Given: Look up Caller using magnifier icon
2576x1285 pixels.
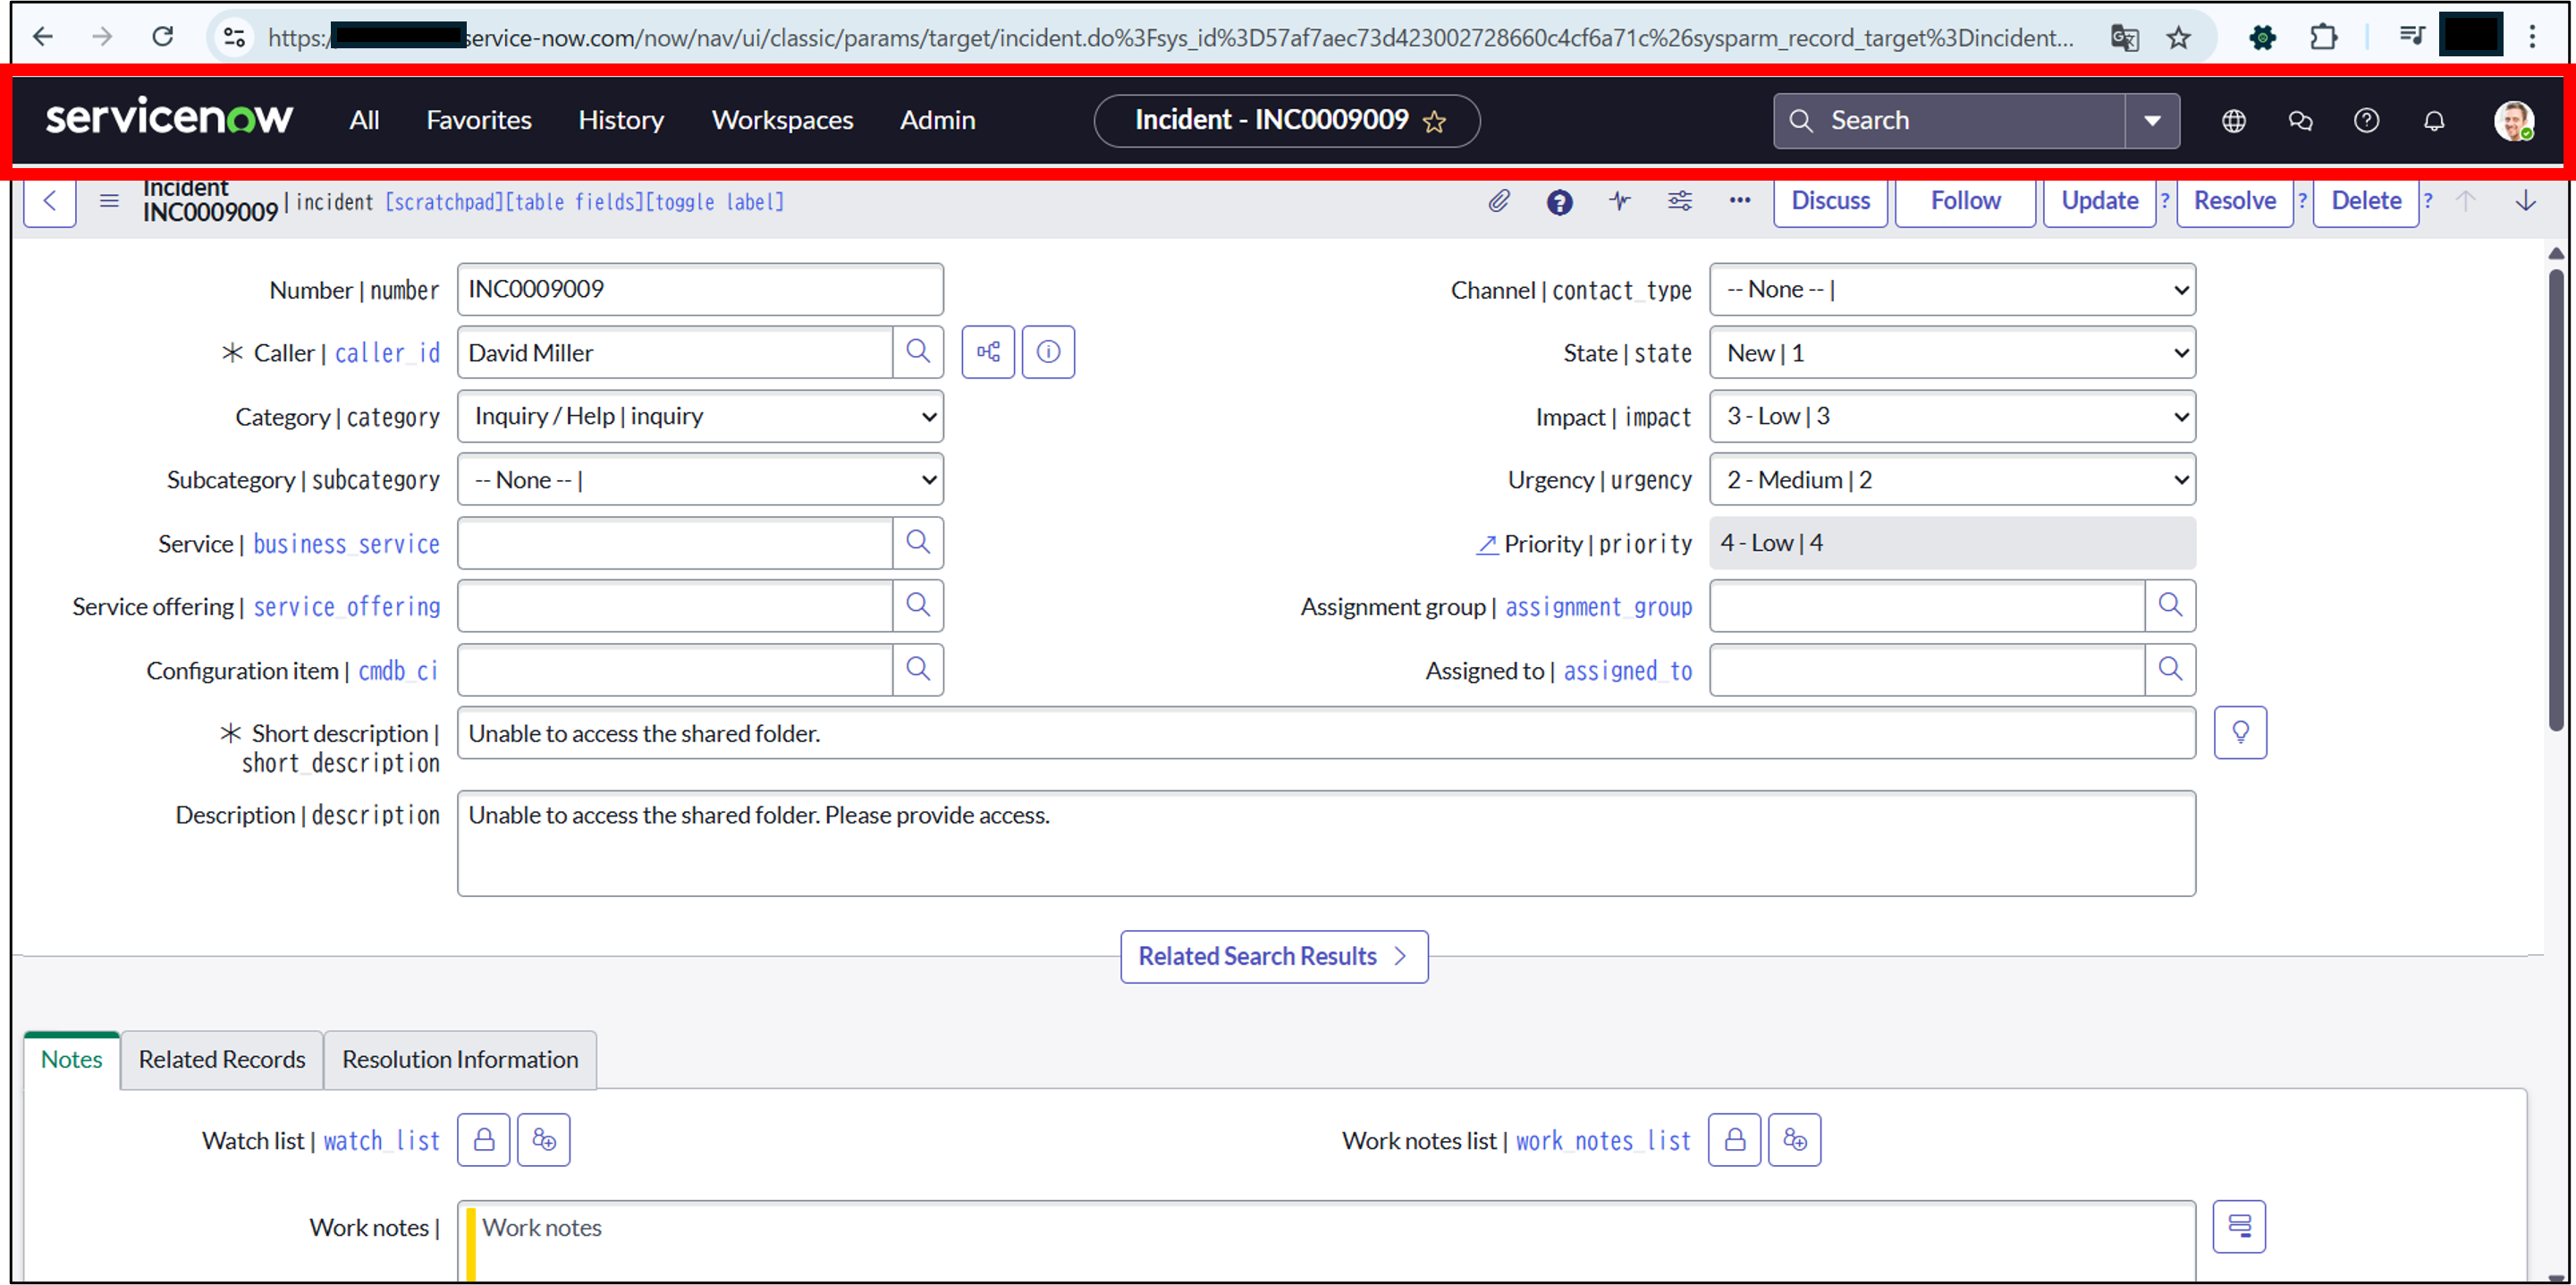Looking at the screenshot, I should pyautogui.click(x=918, y=352).
